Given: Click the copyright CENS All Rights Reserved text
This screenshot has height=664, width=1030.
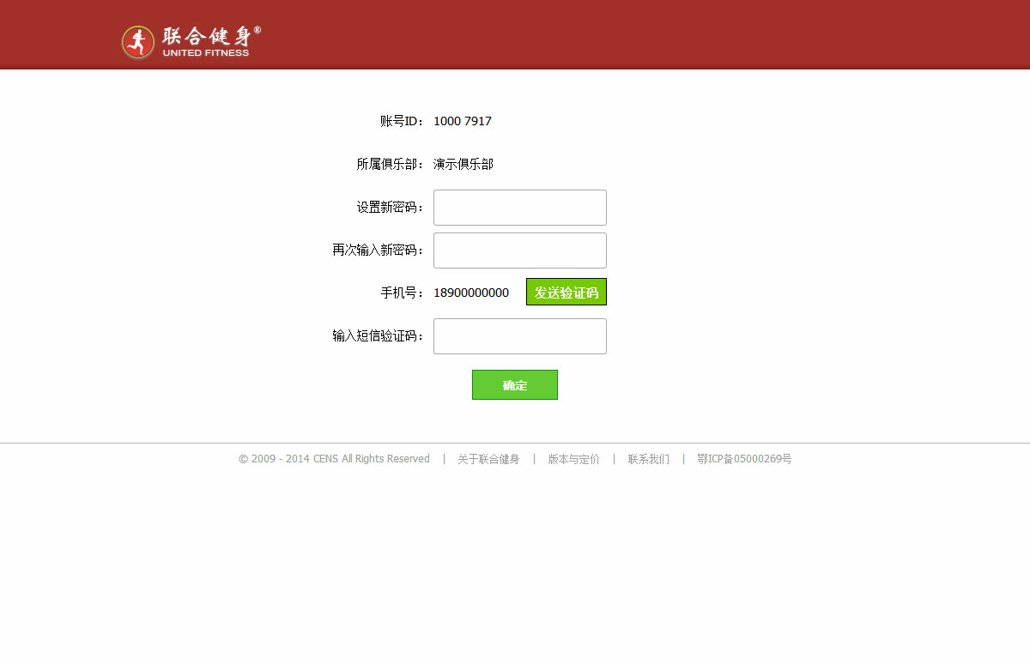Looking at the screenshot, I should (334, 460).
